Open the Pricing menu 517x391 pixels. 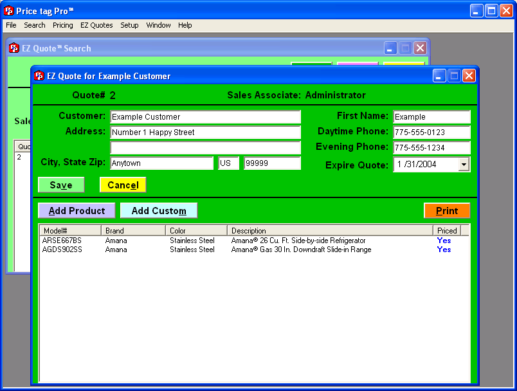[62, 25]
